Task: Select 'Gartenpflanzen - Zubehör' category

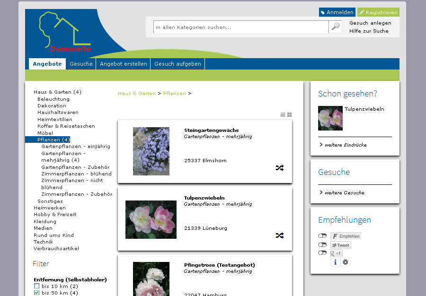Action: click(x=76, y=167)
